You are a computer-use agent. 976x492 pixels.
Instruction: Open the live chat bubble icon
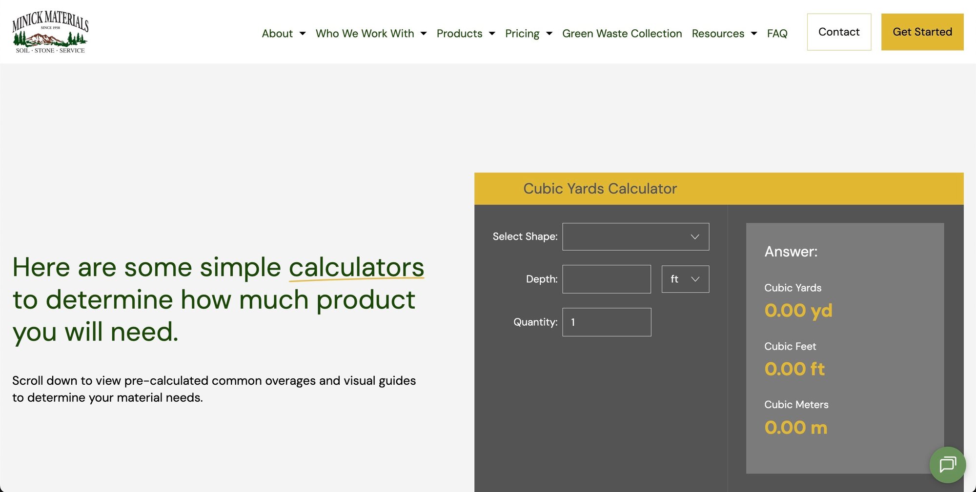[947, 464]
